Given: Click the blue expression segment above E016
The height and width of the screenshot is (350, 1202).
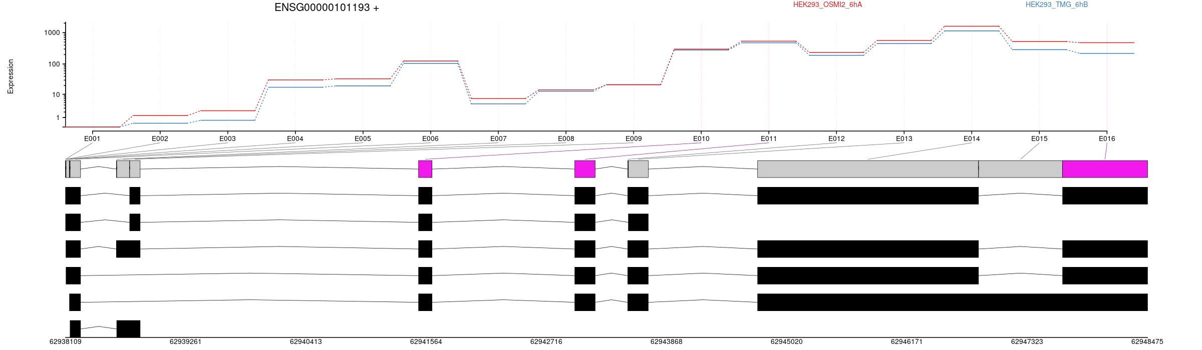Looking at the screenshot, I should tap(1107, 53).
